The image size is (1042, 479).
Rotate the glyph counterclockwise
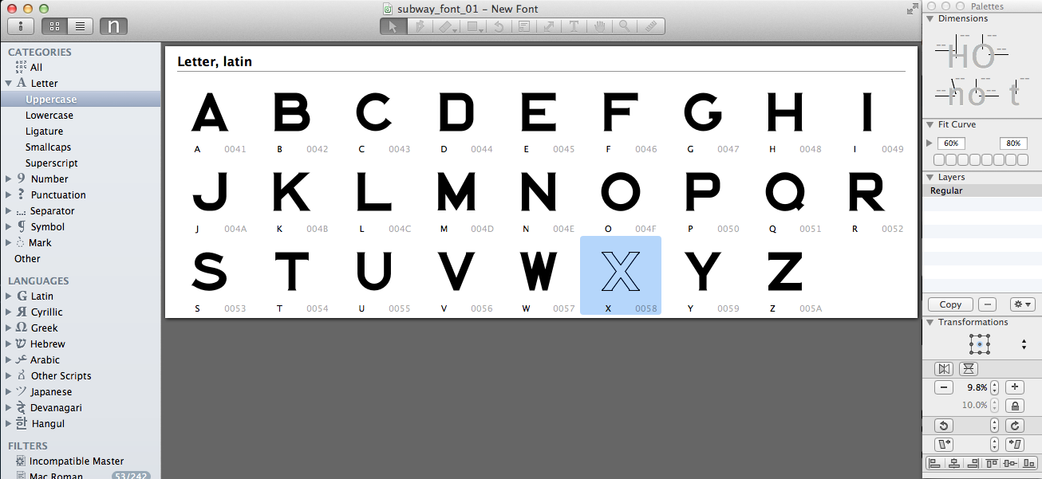[x=944, y=425]
